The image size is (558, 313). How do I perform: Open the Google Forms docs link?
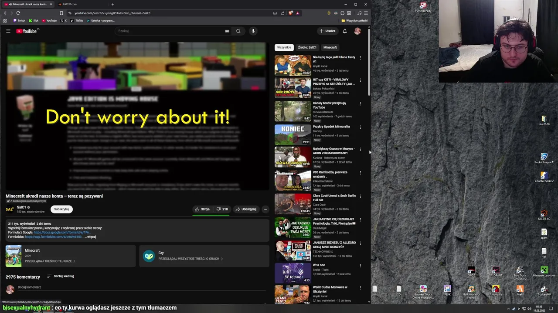pos(62,233)
